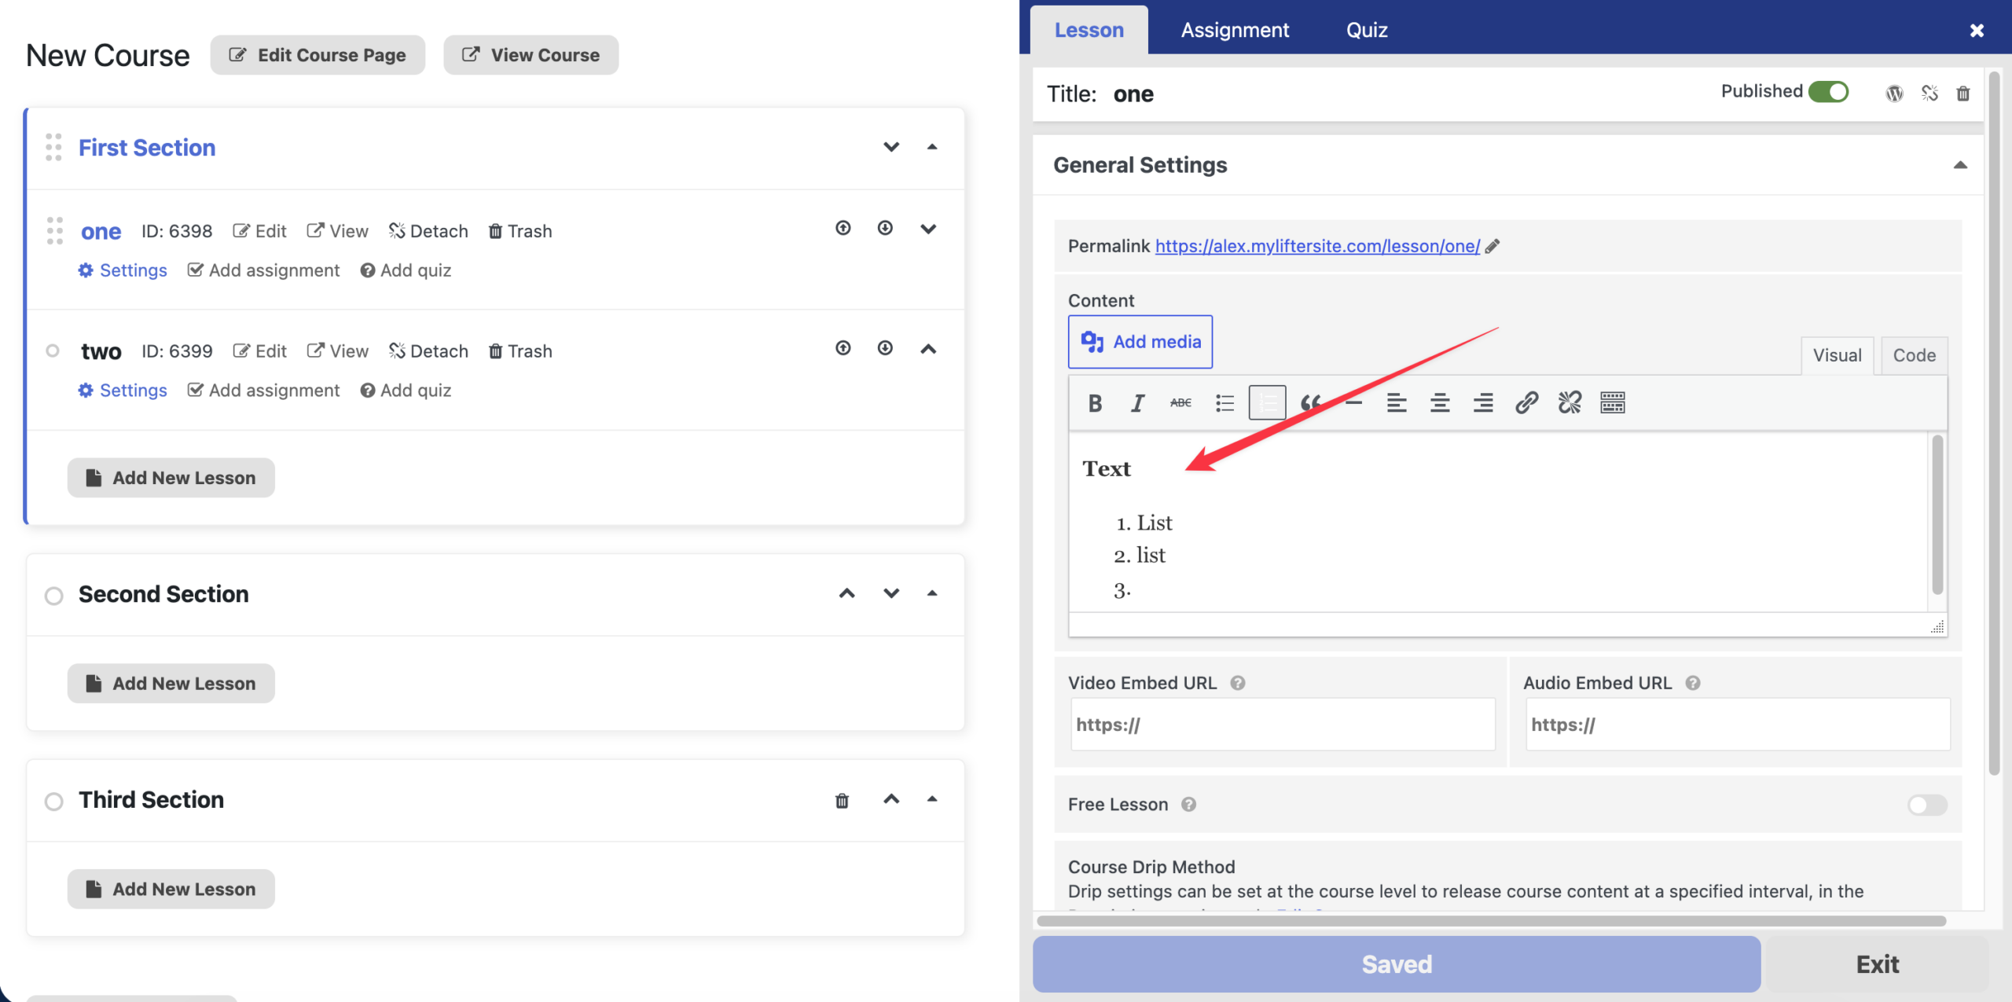
Task: Insert bulleted list in editor
Action: click(1224, 403)
